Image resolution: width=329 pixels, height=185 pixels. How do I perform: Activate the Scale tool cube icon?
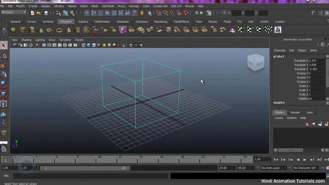(x=3, y=94)
